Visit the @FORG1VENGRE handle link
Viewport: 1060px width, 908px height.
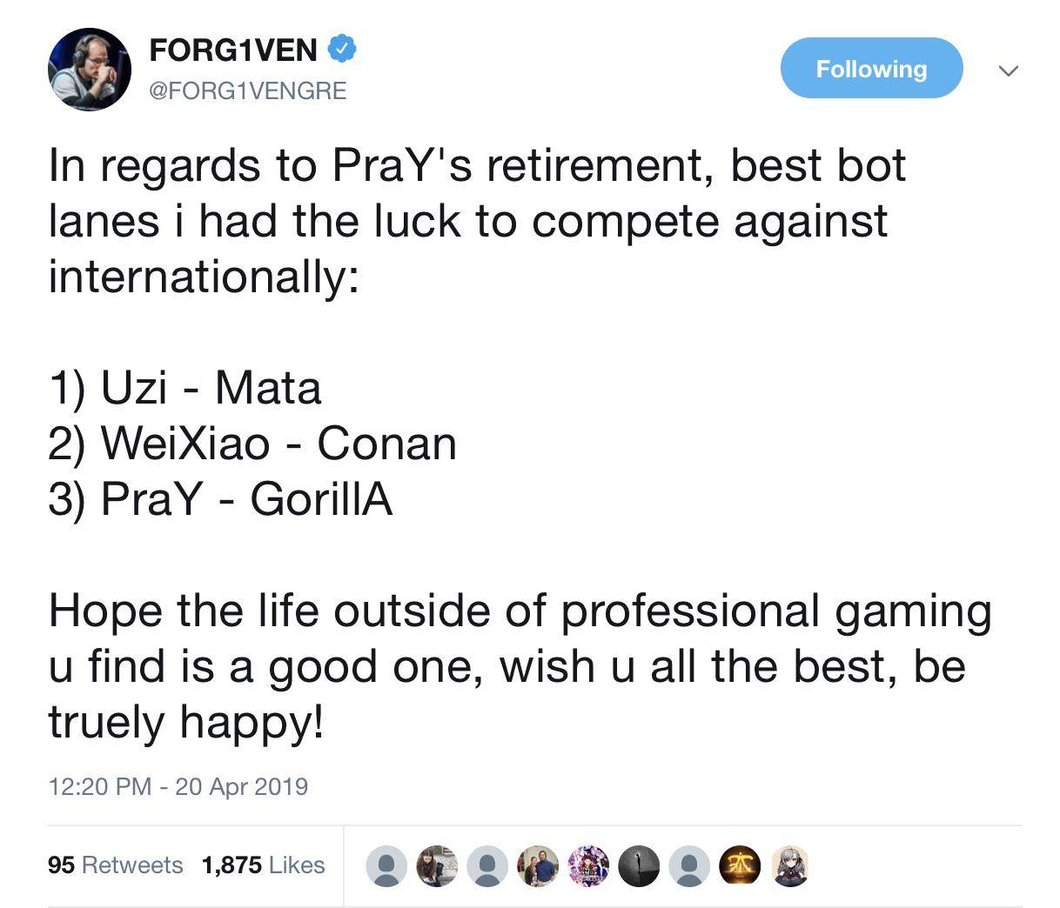pos(248,90)
